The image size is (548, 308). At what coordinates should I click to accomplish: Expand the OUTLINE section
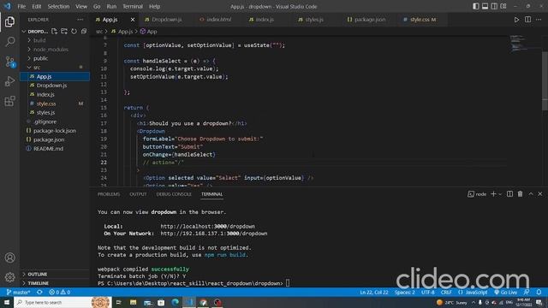(38, 274)
